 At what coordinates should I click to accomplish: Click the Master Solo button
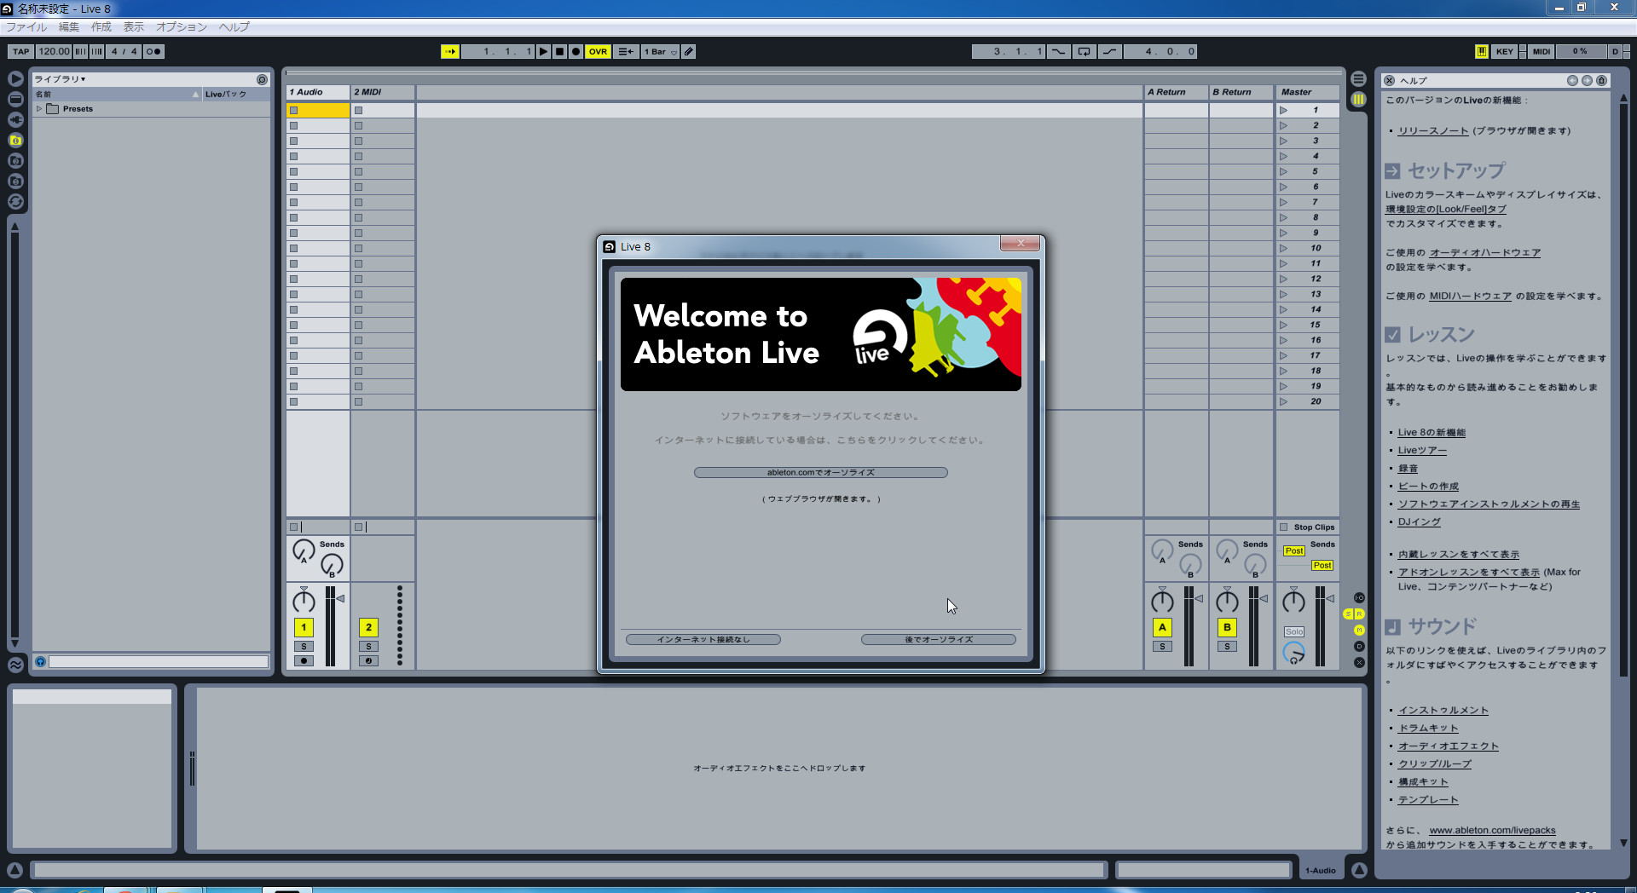pos(1293,631)
